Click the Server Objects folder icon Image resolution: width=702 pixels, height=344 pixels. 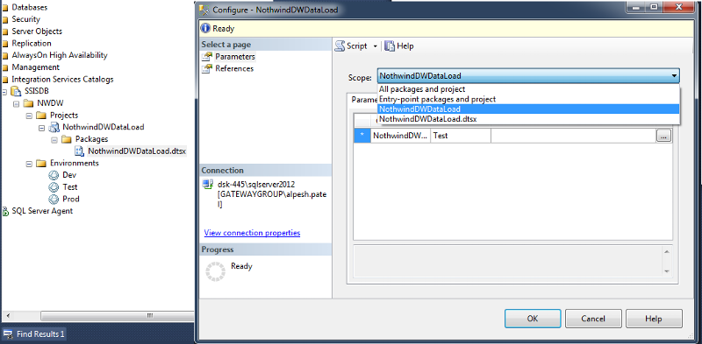(x=5, y=32)
